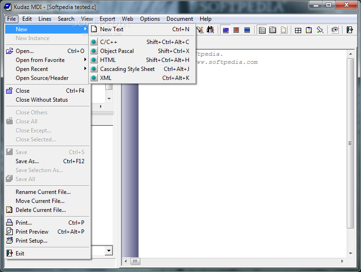Click the editor vertical scrollbar down arrow
The image size is (361, 272).
(x=351, y=254)
